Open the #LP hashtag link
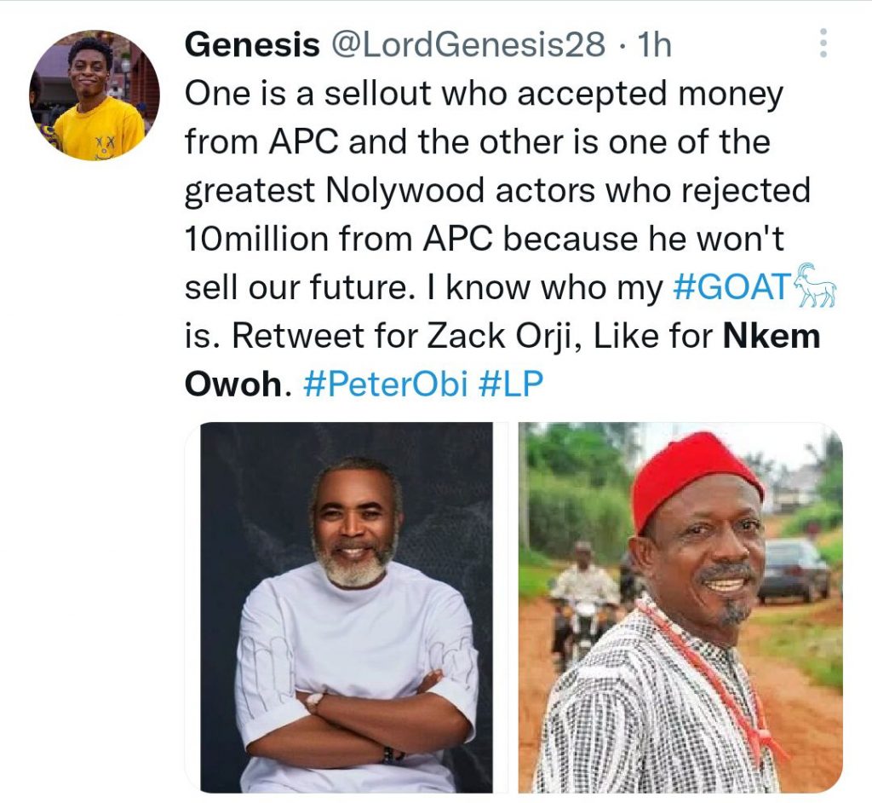The image size is (872, 803). [x=510, y=384]
